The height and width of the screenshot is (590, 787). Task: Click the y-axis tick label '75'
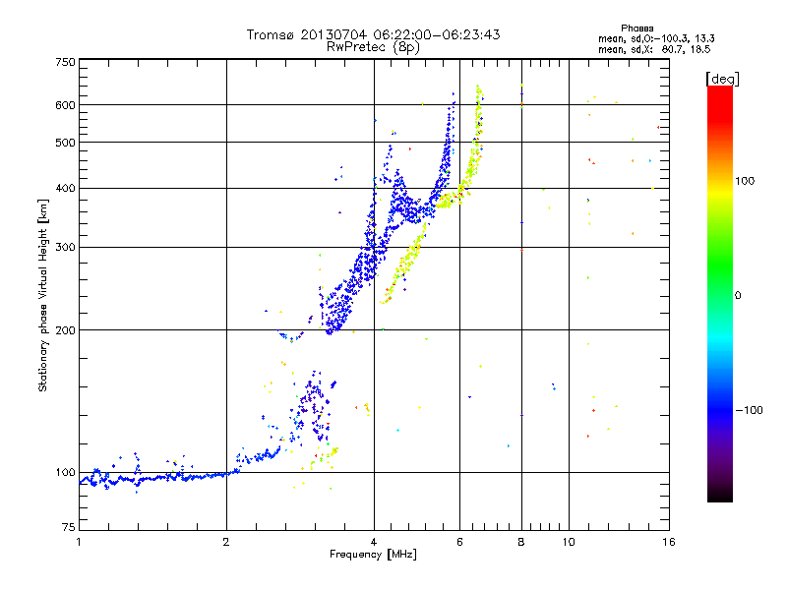pos(69,527)
